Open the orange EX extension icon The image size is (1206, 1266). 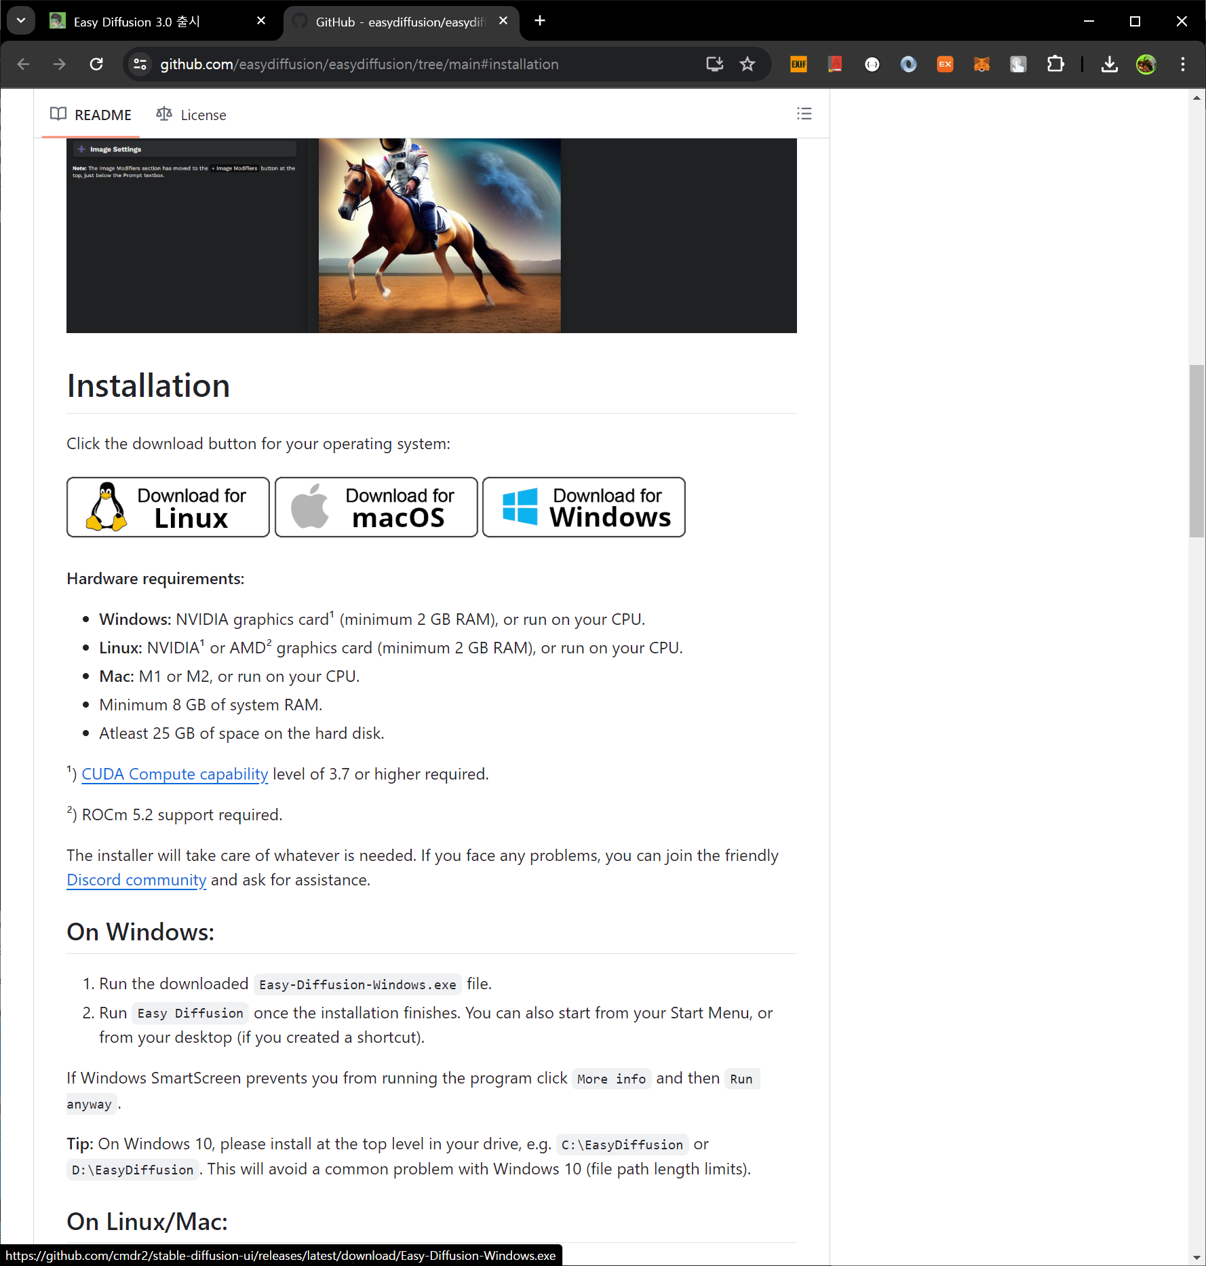click(x=946, y=64)
